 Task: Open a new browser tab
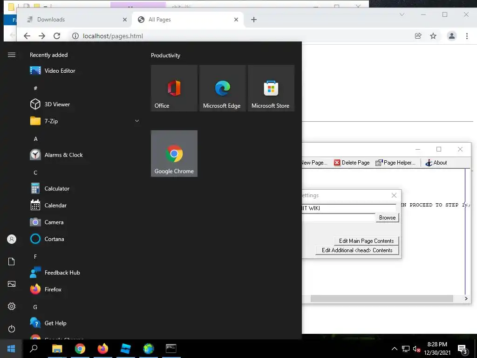click(x=254, y=20)
